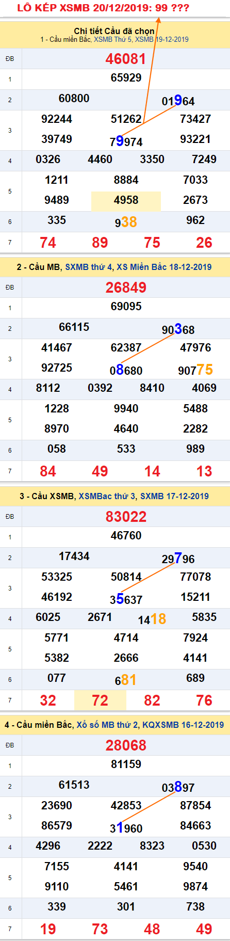
Task: Click special prize number 28068
Action: pyautogui.click(x=126, y=745)
